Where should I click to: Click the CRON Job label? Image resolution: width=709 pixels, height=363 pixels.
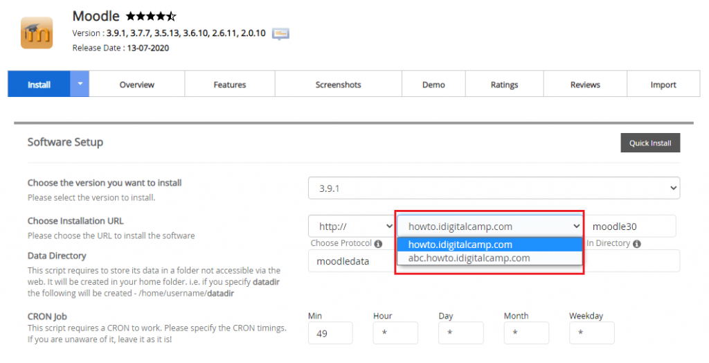pos(47,317)
